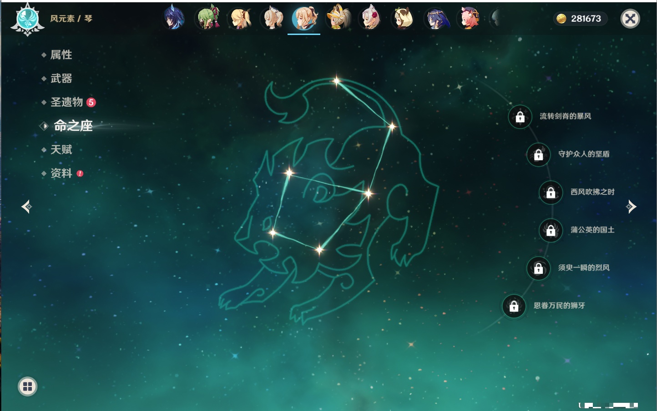
Task: Click the 风元素 / 琴 title text
Action: (71, 19)
